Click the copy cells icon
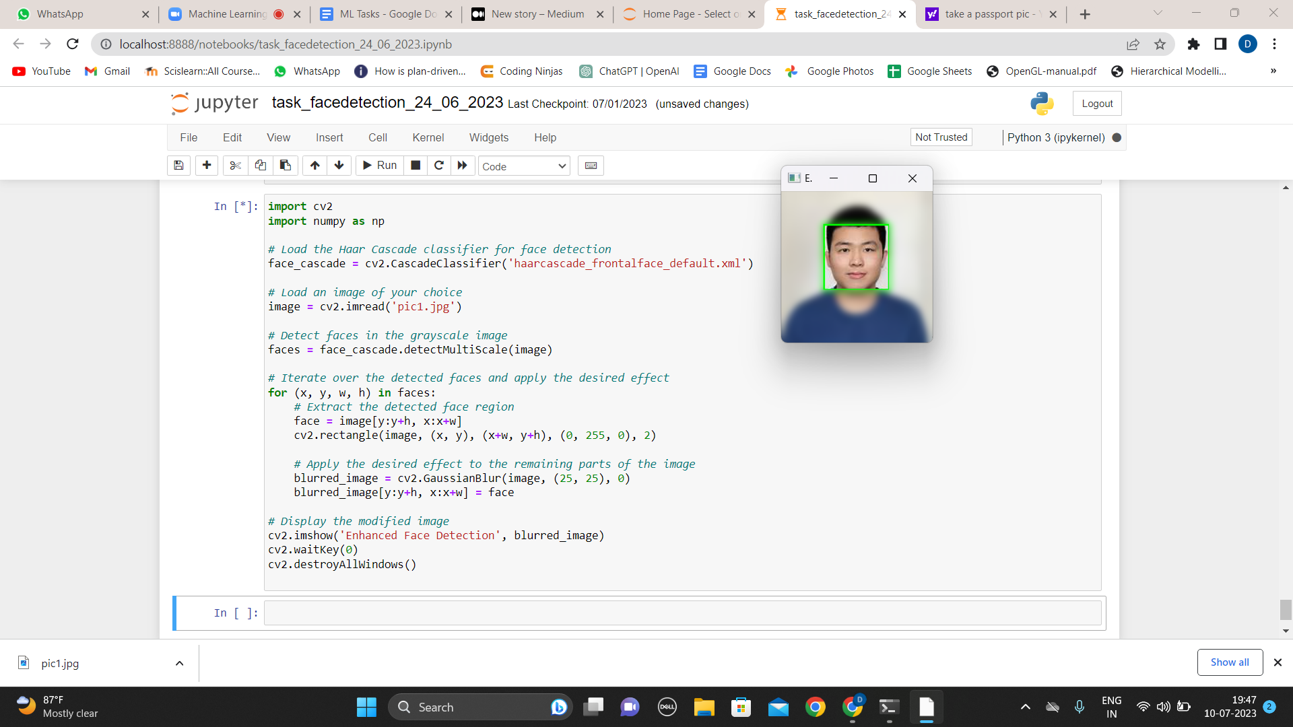 point(261,166)
